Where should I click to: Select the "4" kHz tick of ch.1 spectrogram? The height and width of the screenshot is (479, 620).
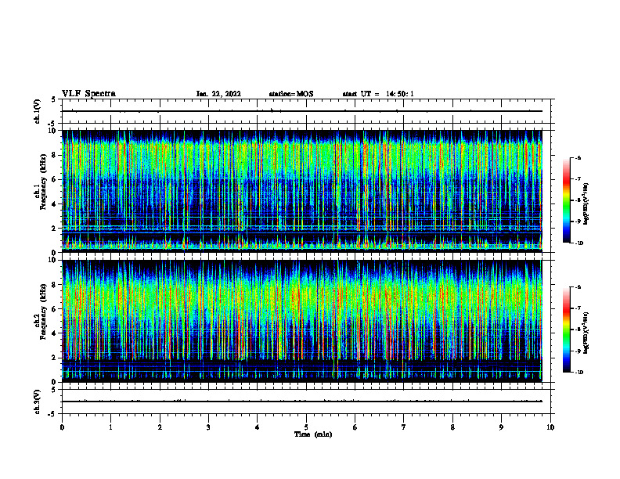click(x=55, y=204)
